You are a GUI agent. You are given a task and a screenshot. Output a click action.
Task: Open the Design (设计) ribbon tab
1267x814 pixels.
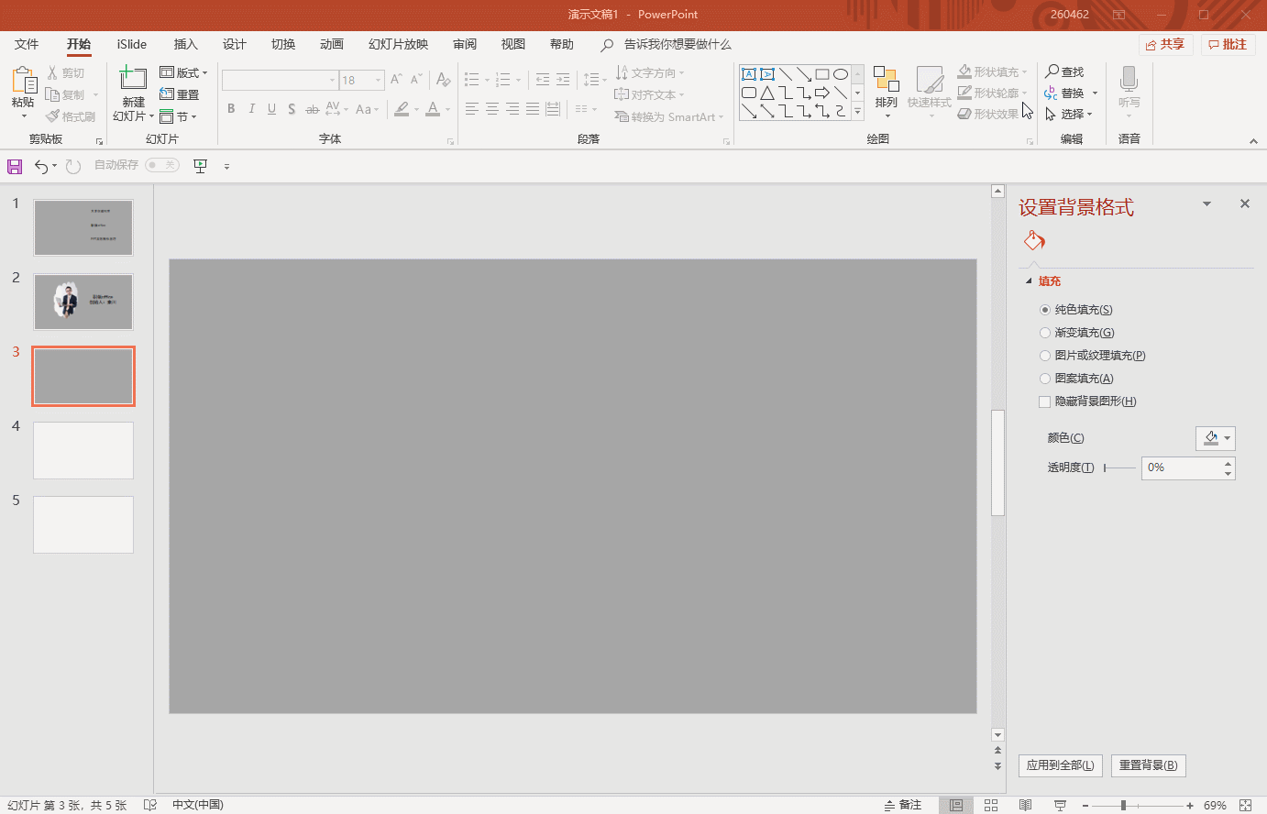[235, 44]
